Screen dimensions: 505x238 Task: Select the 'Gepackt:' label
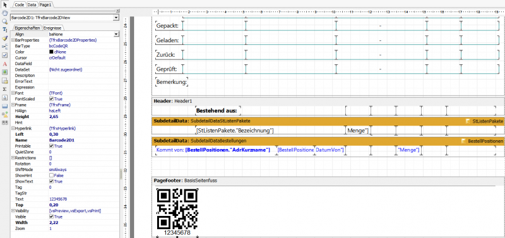tap(167, 25)
